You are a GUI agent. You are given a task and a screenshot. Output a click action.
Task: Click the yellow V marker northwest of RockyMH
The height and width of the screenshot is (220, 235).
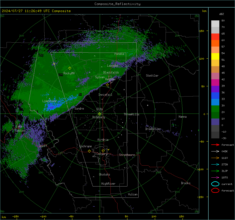pyautogui.click(x=54, y=64)
